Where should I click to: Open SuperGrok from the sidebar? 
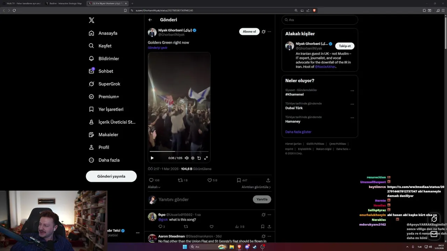(104, 84)
